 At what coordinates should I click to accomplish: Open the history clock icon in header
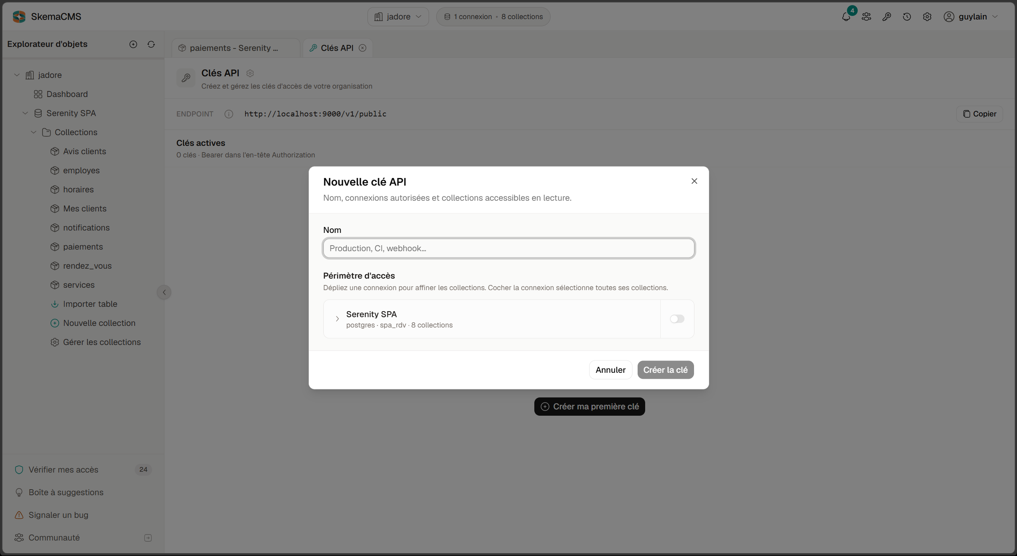pos(907,17)
